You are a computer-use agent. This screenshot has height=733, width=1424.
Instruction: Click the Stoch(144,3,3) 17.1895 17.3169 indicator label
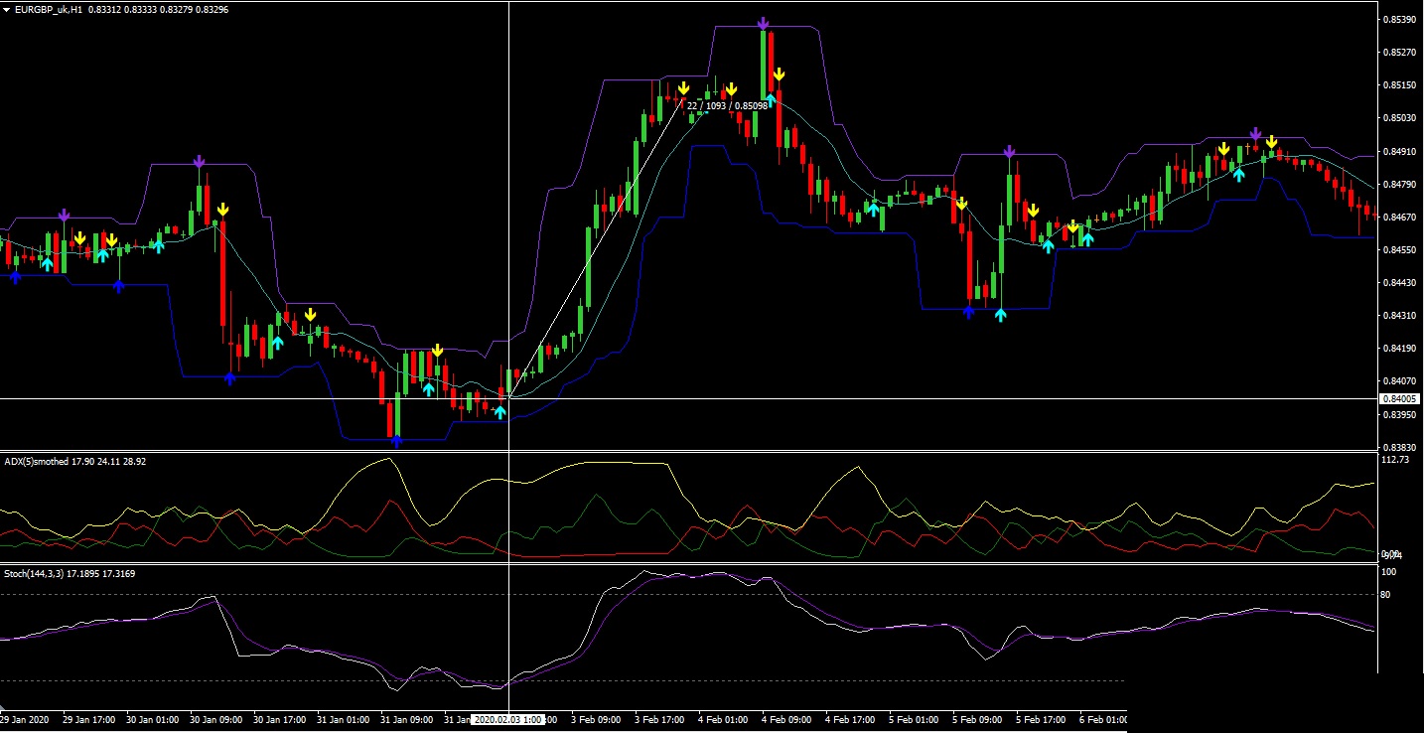pyautogui.click(x=71, y=573)
